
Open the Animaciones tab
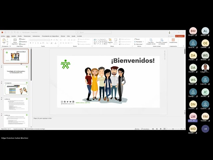click(36, 36)
